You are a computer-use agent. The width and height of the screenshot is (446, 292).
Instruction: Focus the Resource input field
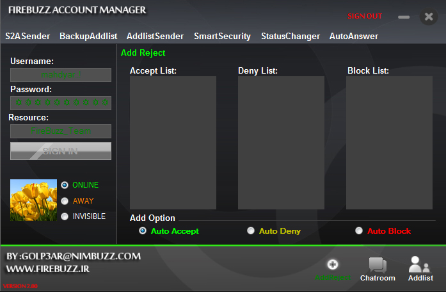point(61,131)
